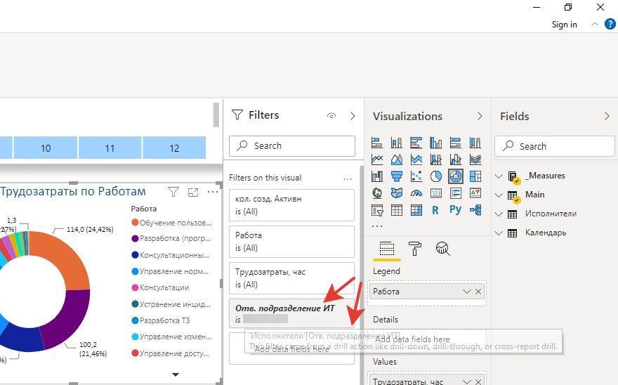Expand the _Measures table
The height and width of the screenshot is (385, 618).
(499, 176)
